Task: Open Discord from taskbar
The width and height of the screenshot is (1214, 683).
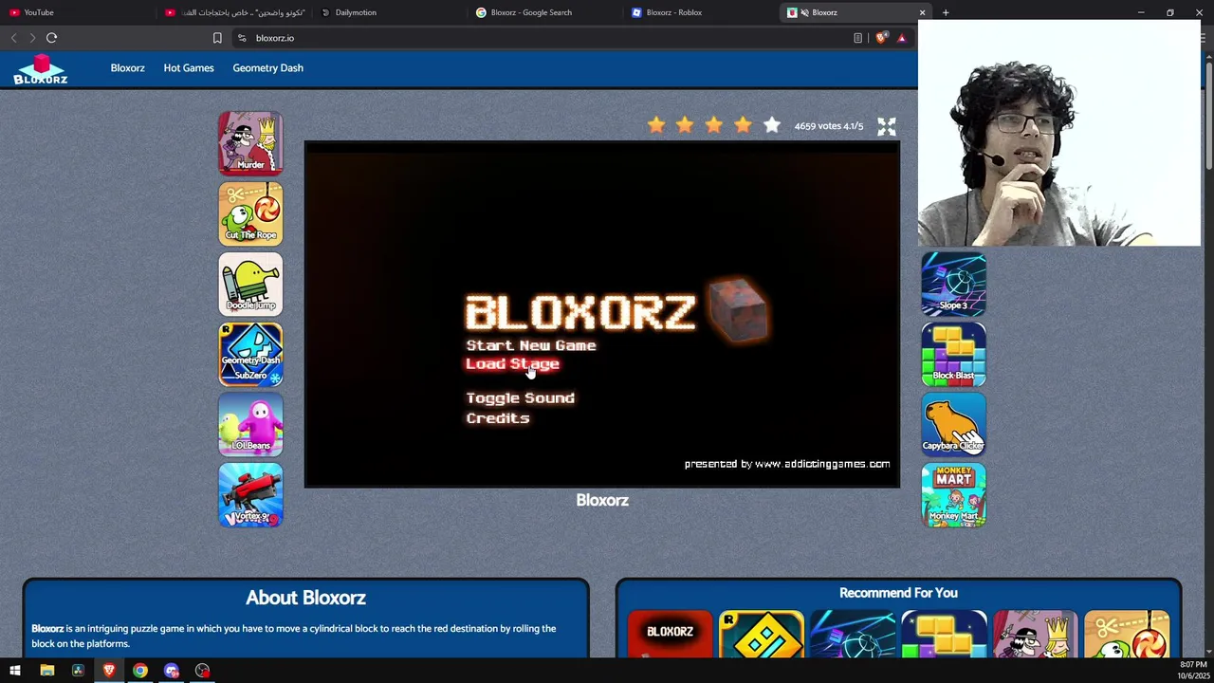Action: [x=172, y=671]
